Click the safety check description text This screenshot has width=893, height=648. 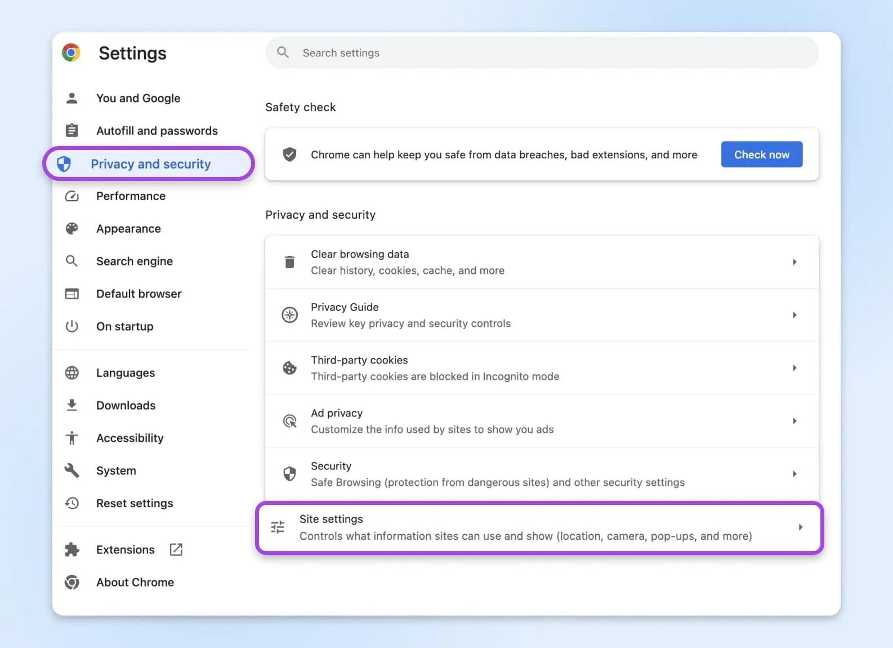[x=504, y=154]
